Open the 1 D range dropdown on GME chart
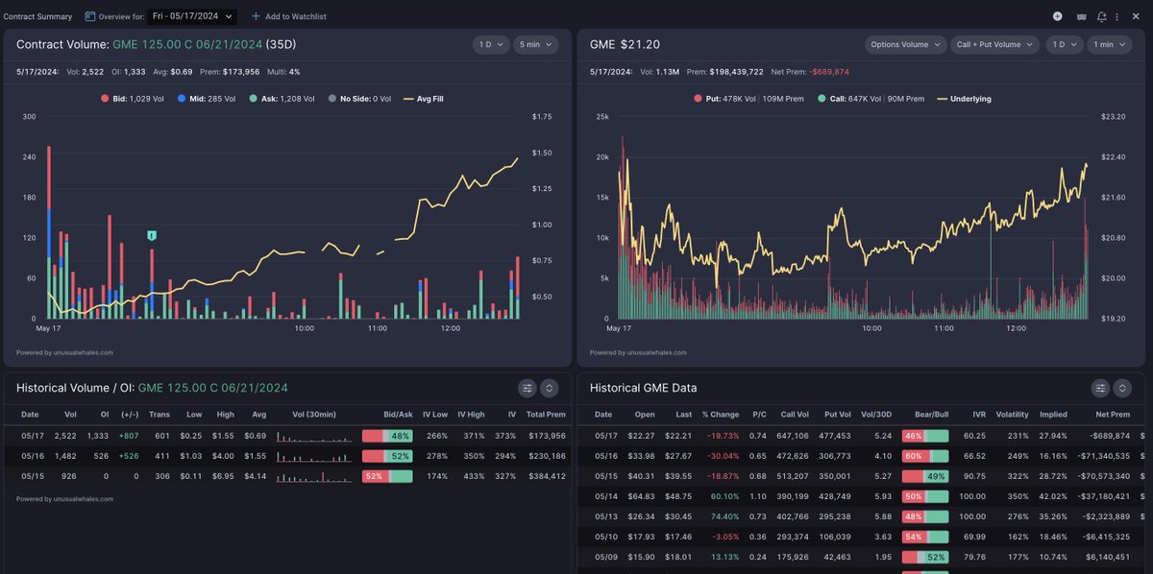Image resolution: width=1153 pixels, height=574 pixels. (1063, 44)
